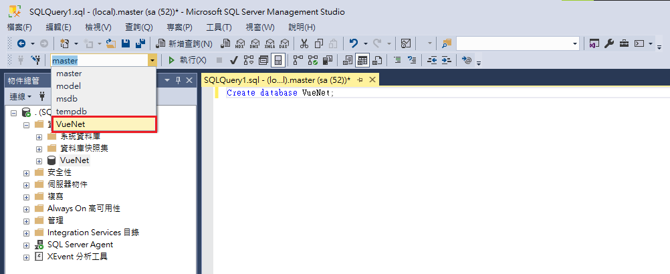Set Results to Grid
670x274 pixels.
362,60
